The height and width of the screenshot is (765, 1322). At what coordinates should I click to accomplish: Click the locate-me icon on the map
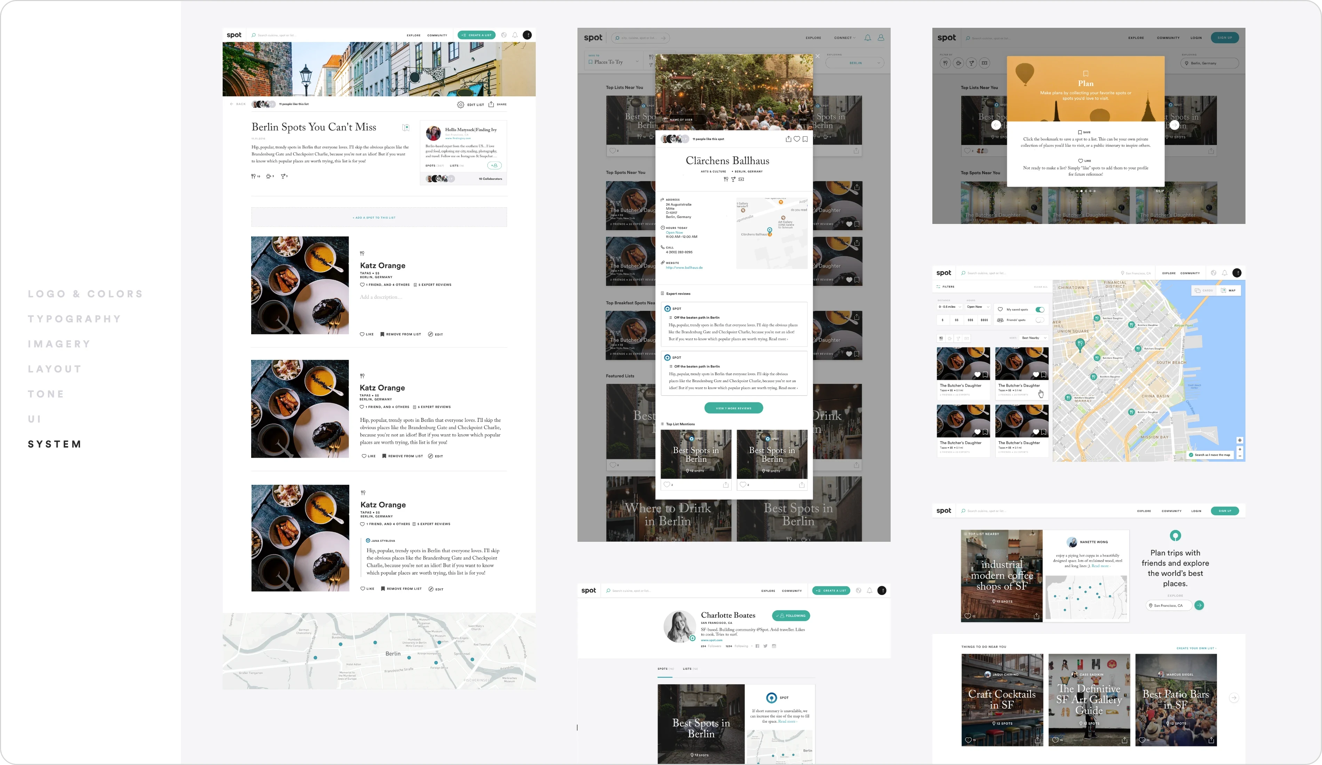pyautogui.click(x=1240, y=440)
